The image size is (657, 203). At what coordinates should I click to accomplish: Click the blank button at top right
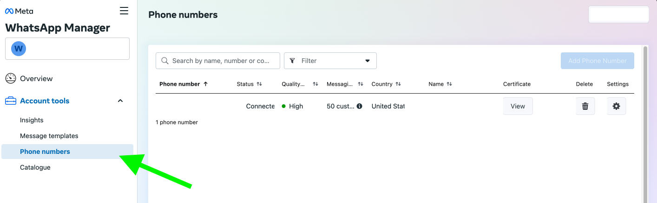pyautogui.click(x=618, y=14)
